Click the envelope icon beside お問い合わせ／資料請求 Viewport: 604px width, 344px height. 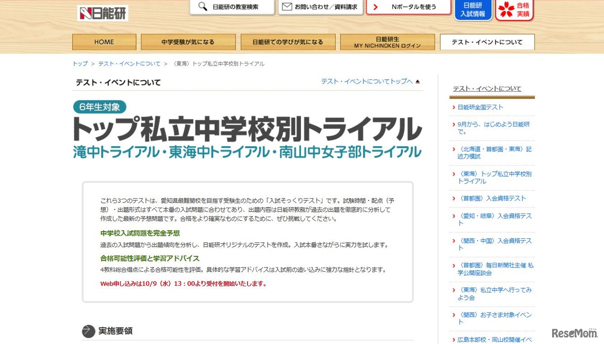286,7
